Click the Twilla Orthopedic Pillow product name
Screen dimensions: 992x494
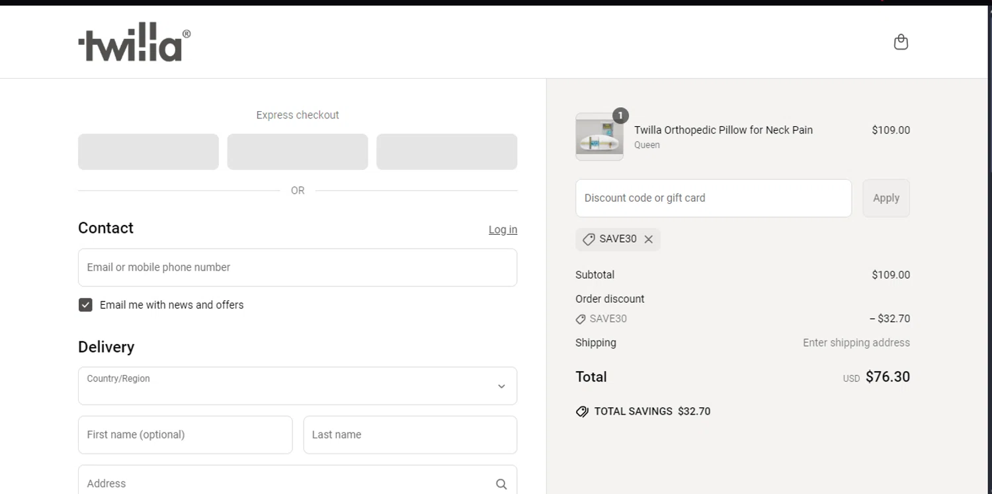(723, 130)
